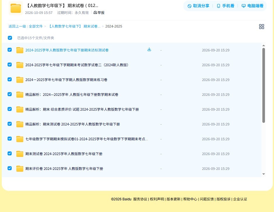Open 精品解析：人教版七年级下册数学期末试卷 folder
274x212 pixels.
click(x=72, y=94)
